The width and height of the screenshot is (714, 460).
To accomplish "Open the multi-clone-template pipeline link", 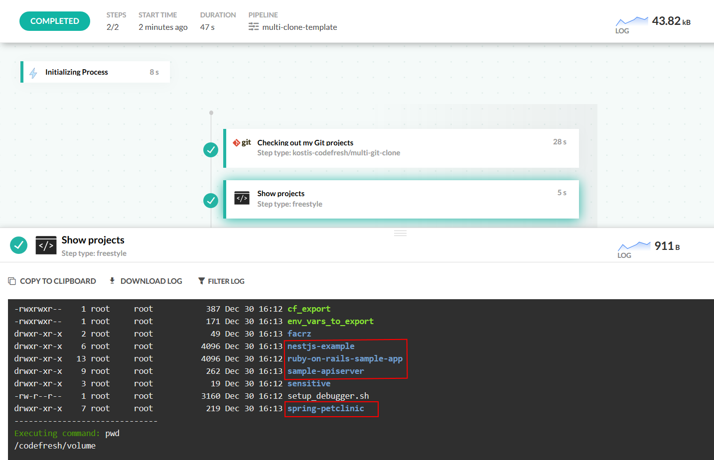I will 299,27.
